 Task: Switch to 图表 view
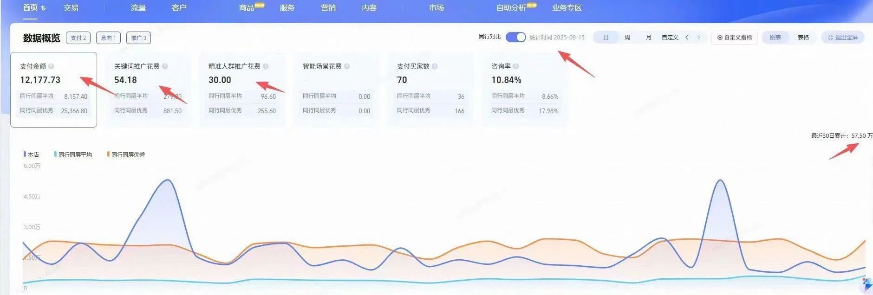775,38
